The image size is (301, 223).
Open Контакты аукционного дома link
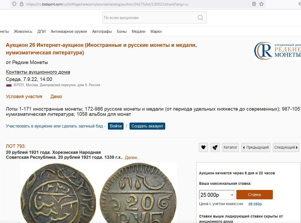[x=38, y=72]
